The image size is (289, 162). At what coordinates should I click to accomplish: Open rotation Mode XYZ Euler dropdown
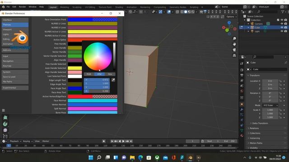tap(270, 105)
